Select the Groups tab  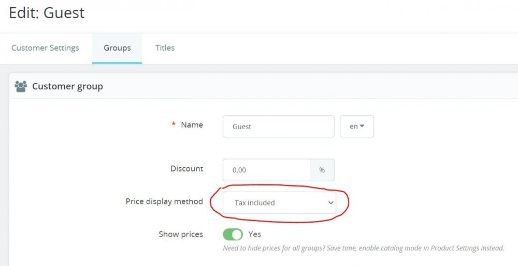117,48
